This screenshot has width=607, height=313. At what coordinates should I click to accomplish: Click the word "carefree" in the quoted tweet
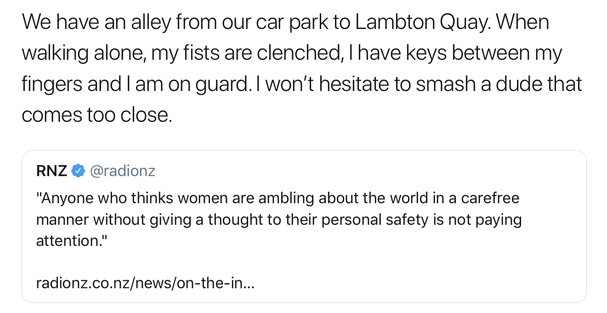(x=490, y=198)
